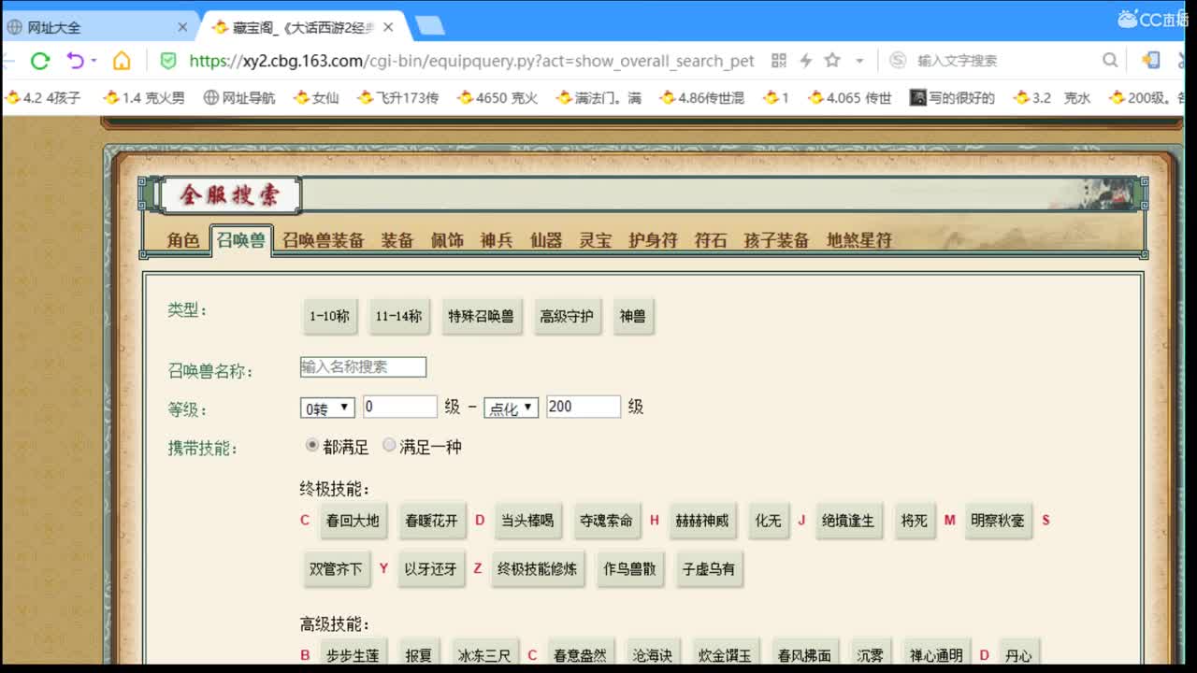Switch to the 召唤兽装备 tab
The width and height of the screenshot is (1197, 673).
tap(324, 240)
